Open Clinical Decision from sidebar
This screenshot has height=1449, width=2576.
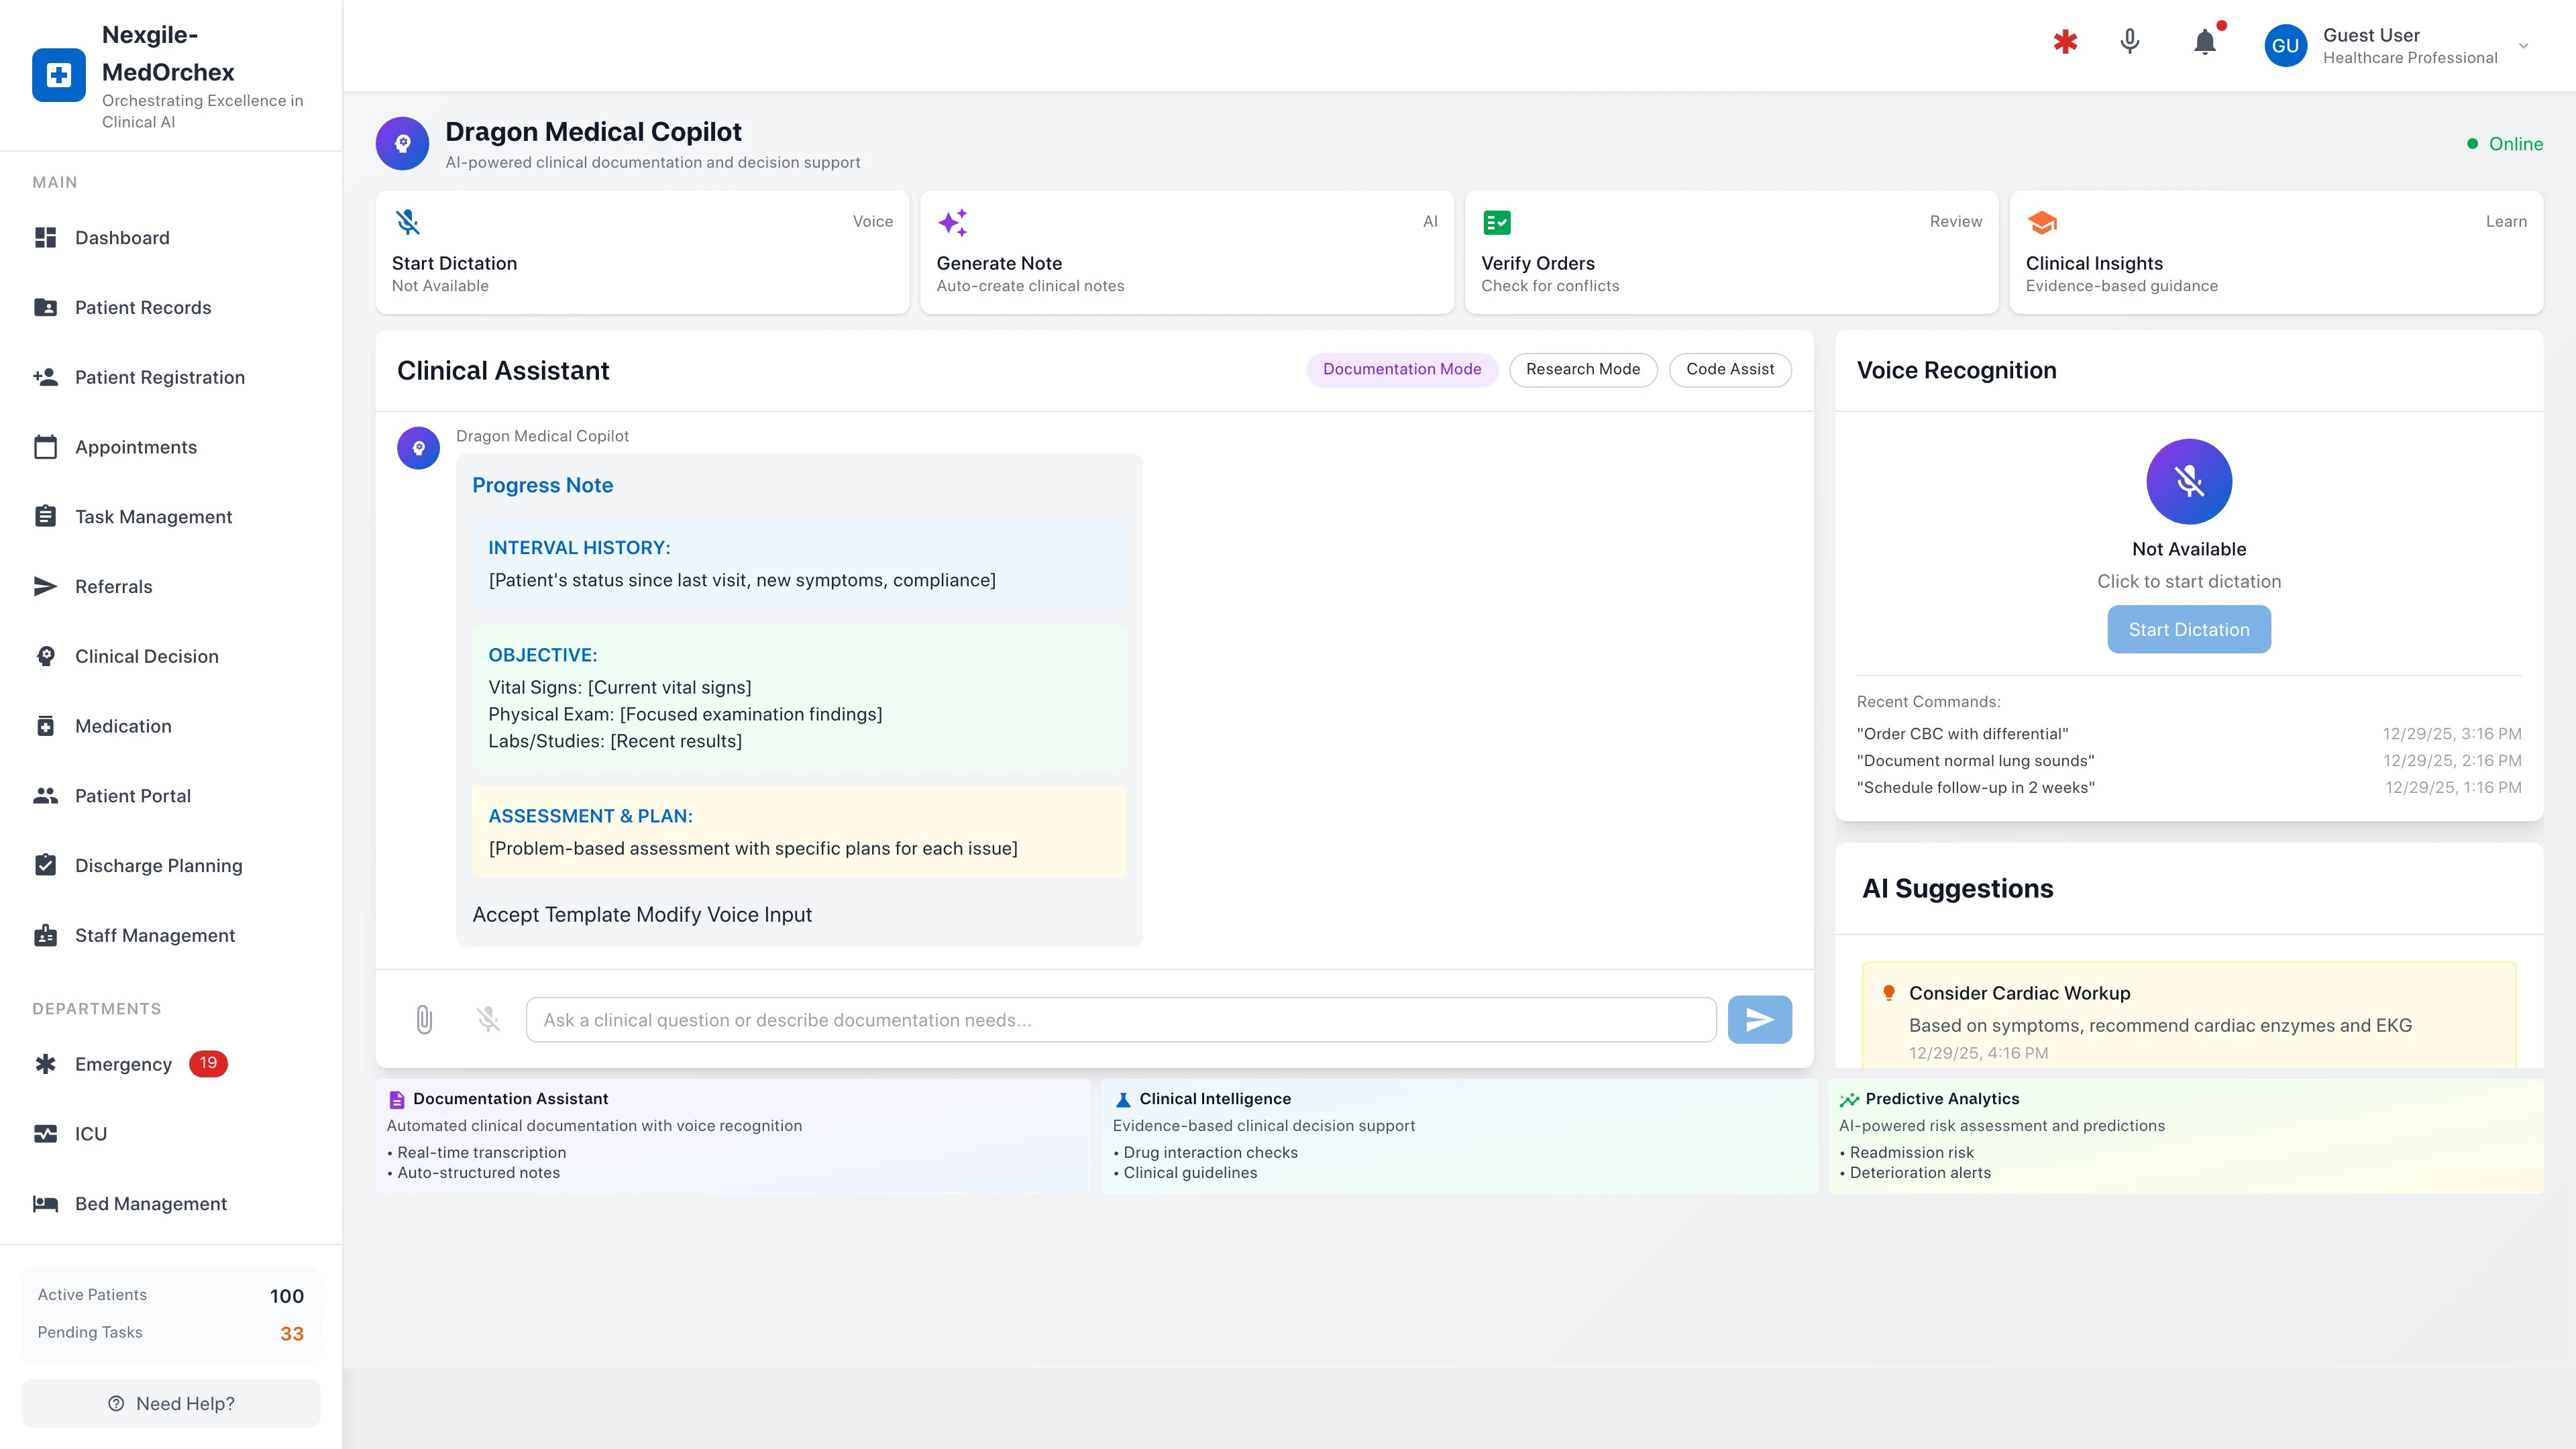(x=146, y=656)
